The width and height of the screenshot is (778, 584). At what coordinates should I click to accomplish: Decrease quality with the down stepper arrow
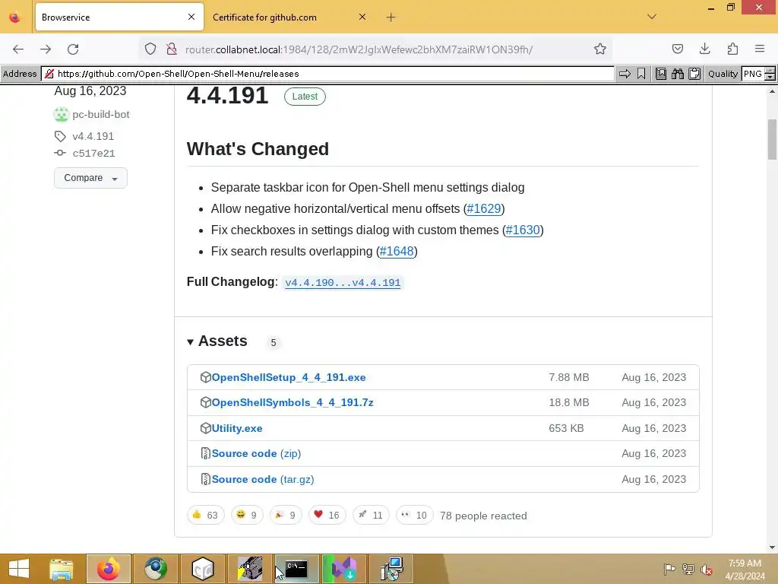[770, 77]
